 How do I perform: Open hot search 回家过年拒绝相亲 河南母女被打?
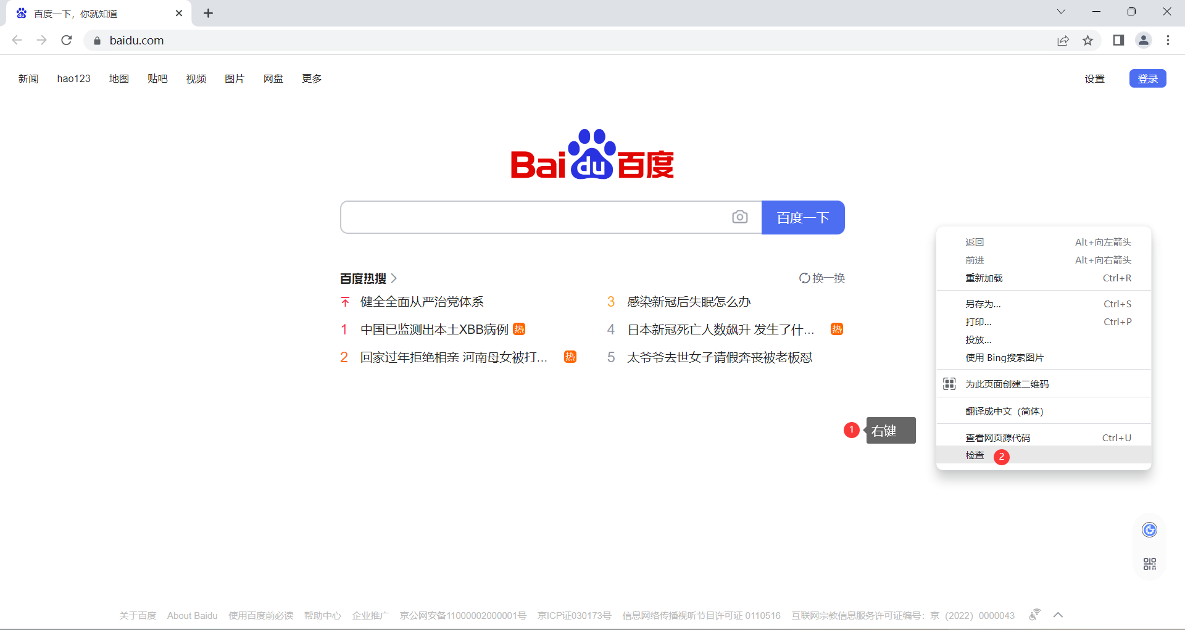pyautogui.click(x=454, y=357)
